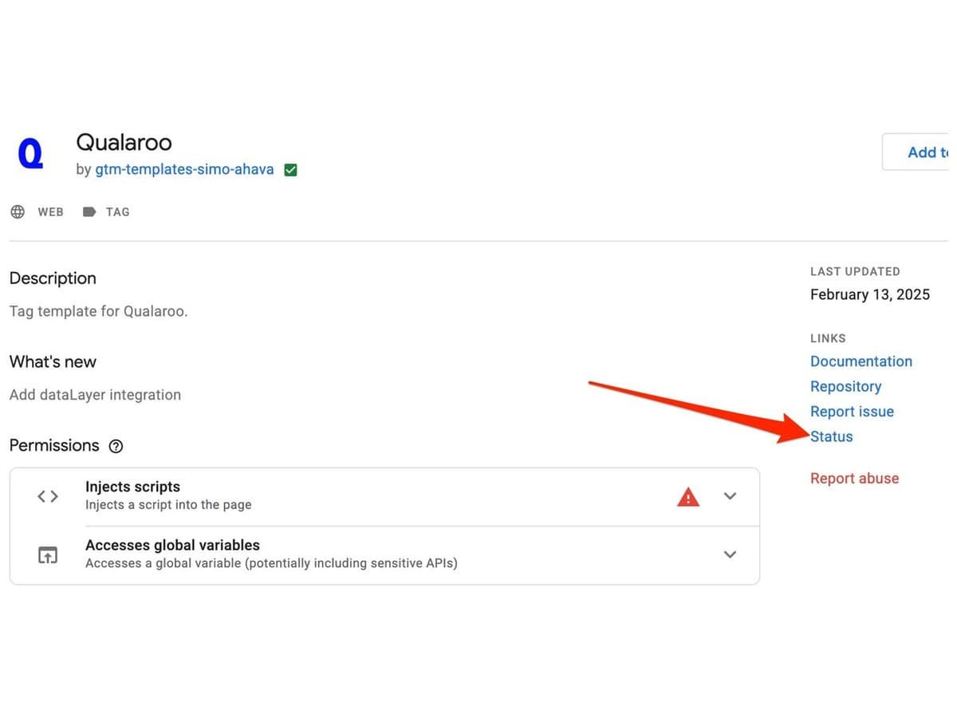957x718 pixels.
Task: Open the Status link
Action: 832,436
